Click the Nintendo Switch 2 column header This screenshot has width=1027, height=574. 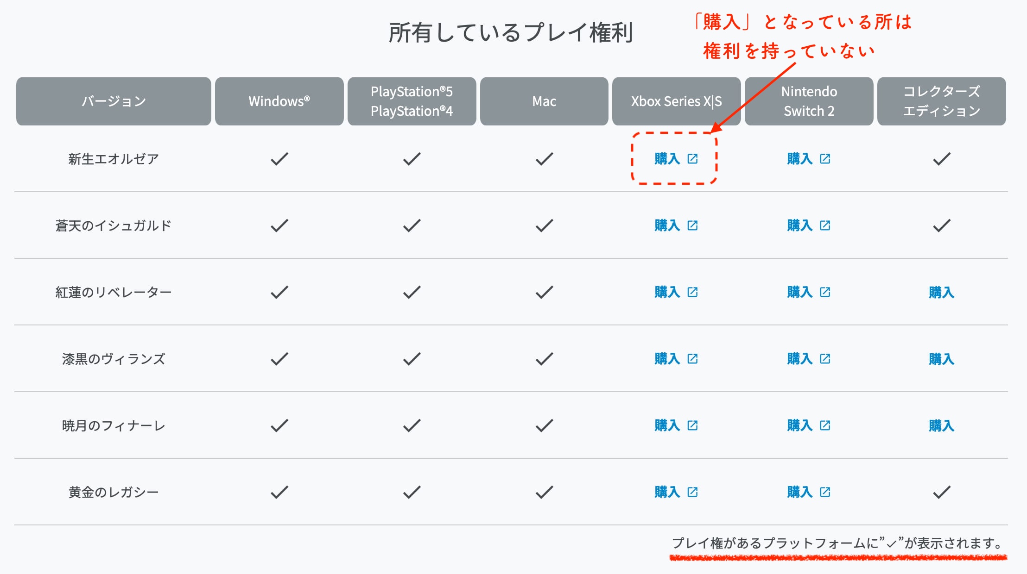click(x=809, y=101)
